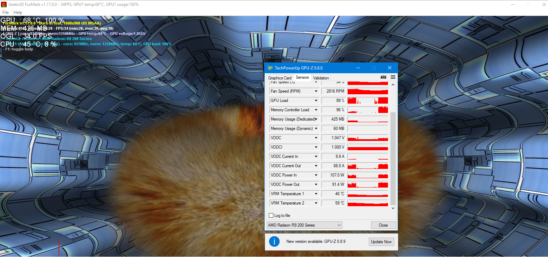Viewport: 548px width, 257px height.
Task: Select the Sensors tab
Action: [302, 77]
